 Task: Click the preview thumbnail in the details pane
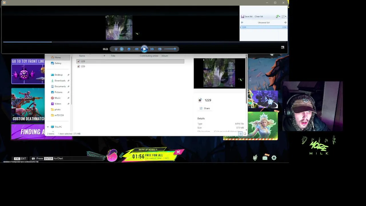pyautogui.click(x=219, y=73)
